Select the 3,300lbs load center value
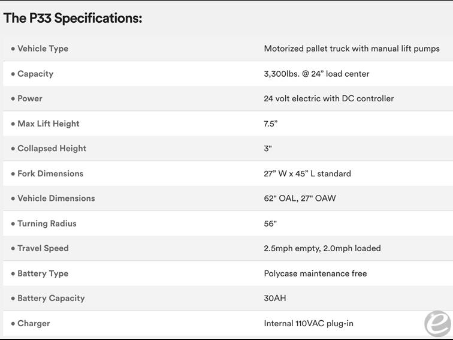Screen dimensions: 453x340 tap(316, 74)
